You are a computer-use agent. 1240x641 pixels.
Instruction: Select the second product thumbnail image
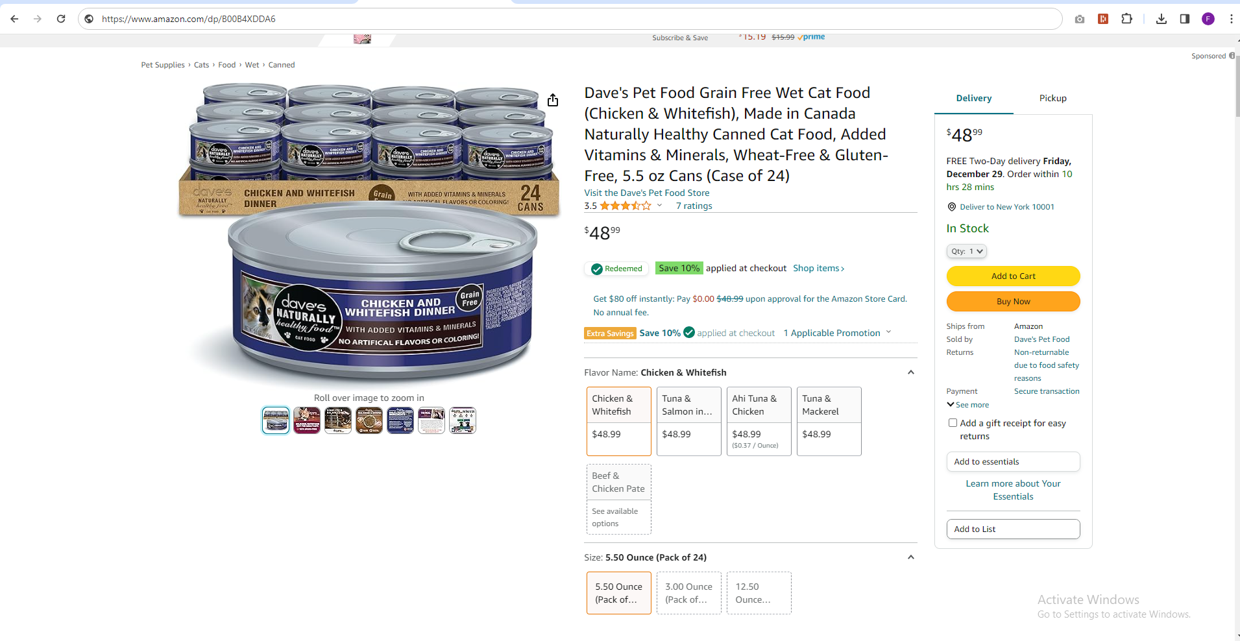point(307,420)
